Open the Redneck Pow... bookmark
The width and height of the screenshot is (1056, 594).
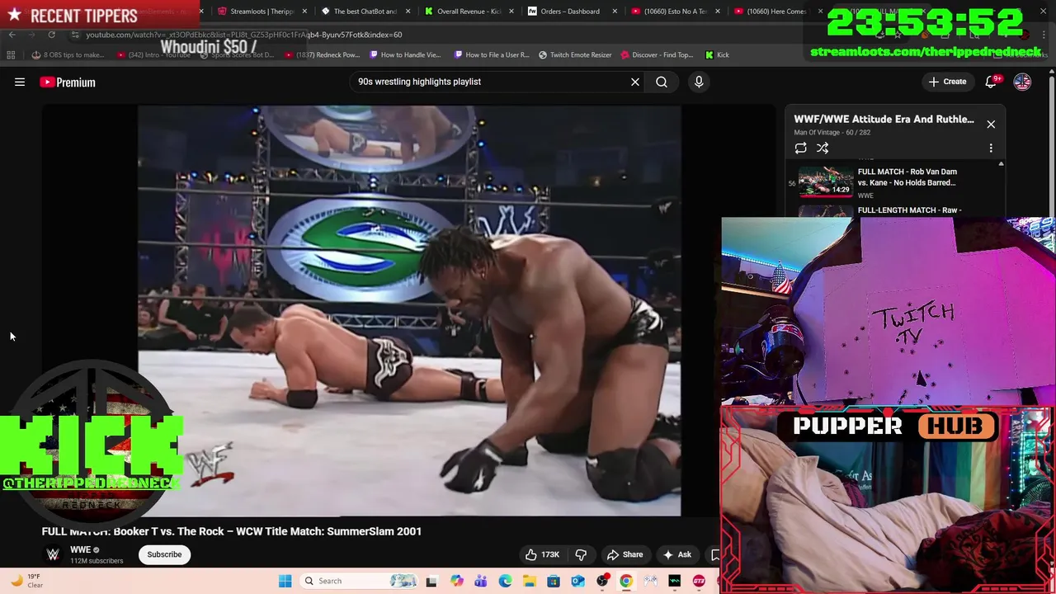click(x=322, y=55)
